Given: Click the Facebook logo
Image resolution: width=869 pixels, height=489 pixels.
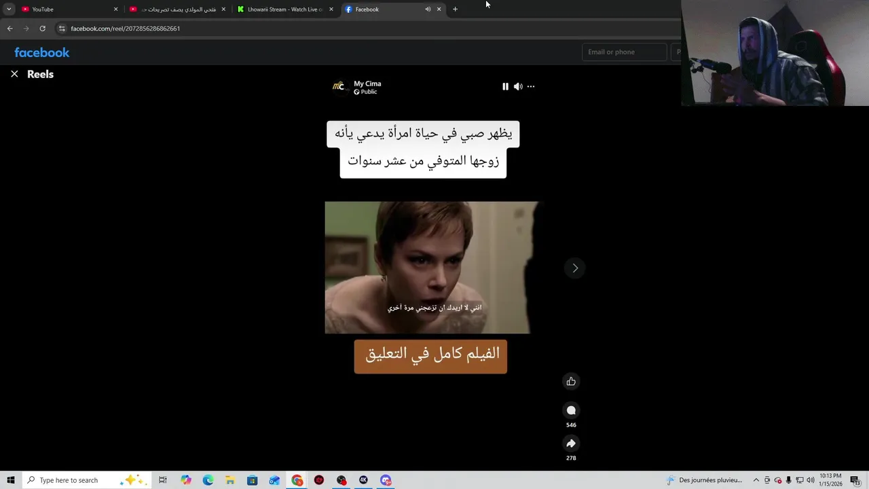Looking at the screenshot, I should click(x=42, y=52).
